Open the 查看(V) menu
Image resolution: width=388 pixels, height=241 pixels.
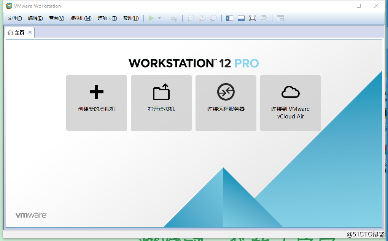[x=56, y=18]
